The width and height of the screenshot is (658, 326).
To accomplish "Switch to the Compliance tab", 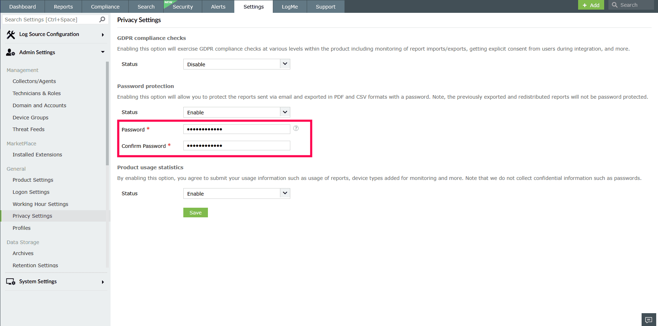I will pyautogui.click(x=104, y=6).
